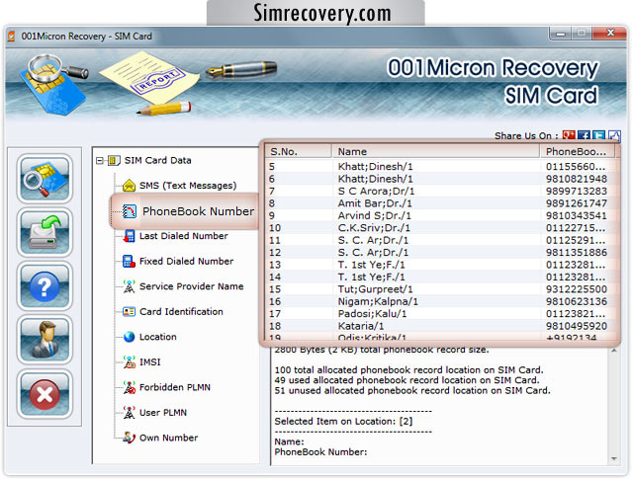Viewport: 632px width, 479px height.
Task: Select PhoneBook Number tree item
Action: tap(199, 211)
